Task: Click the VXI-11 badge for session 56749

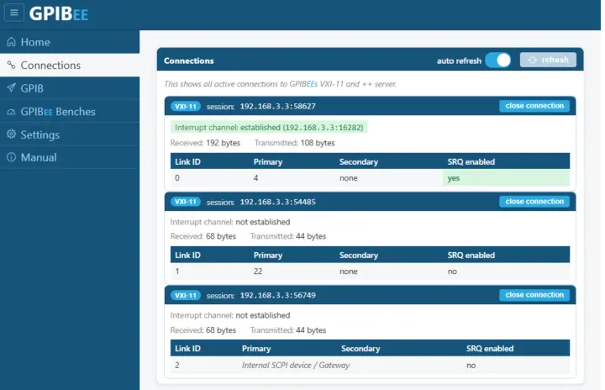Action: pyautogui.click(x=186, y=295)
